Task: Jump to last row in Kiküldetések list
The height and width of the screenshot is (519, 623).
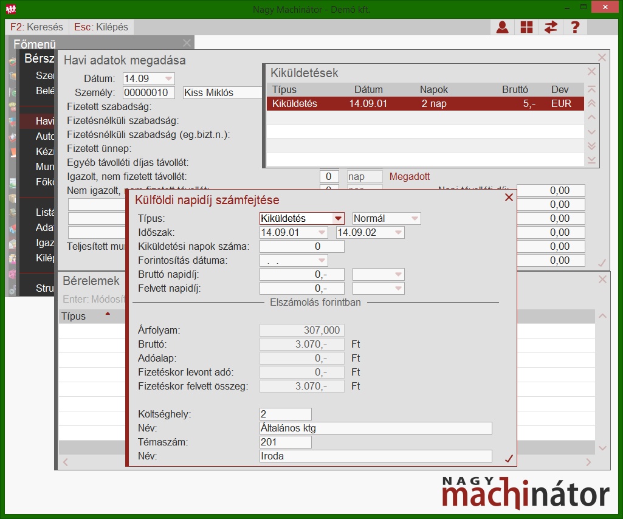Action: click(591, 160)
